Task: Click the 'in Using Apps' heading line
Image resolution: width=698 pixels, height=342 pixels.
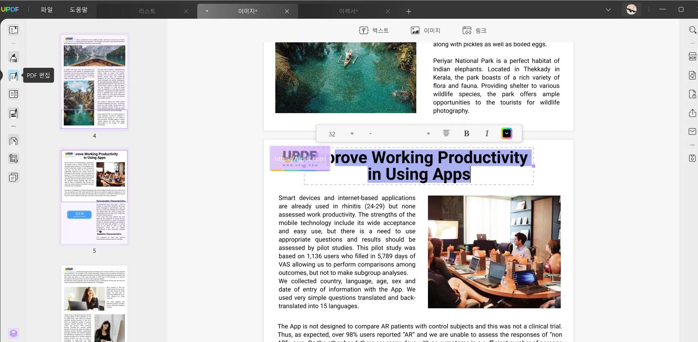Action: tap(419, 175)
